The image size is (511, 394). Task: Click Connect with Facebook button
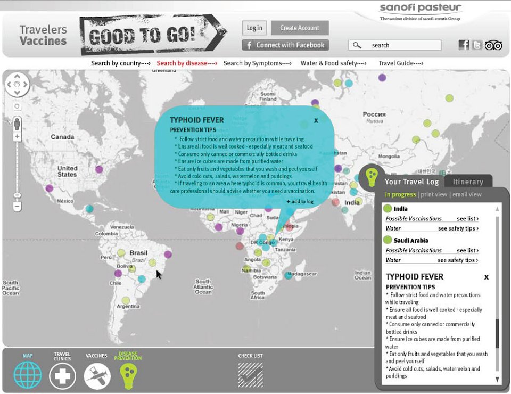point(285,45)
